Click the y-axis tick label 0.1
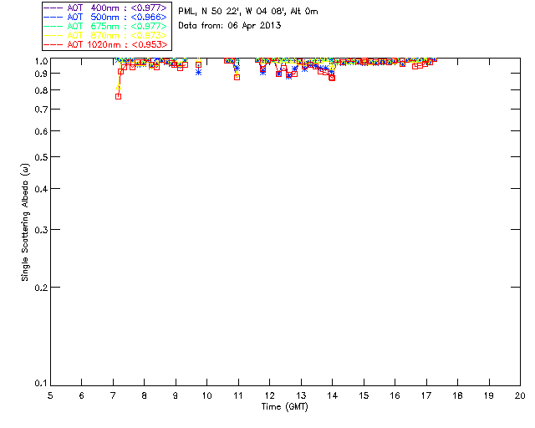Viewport: 535px width, 428px height. click(x=41, y=384)
